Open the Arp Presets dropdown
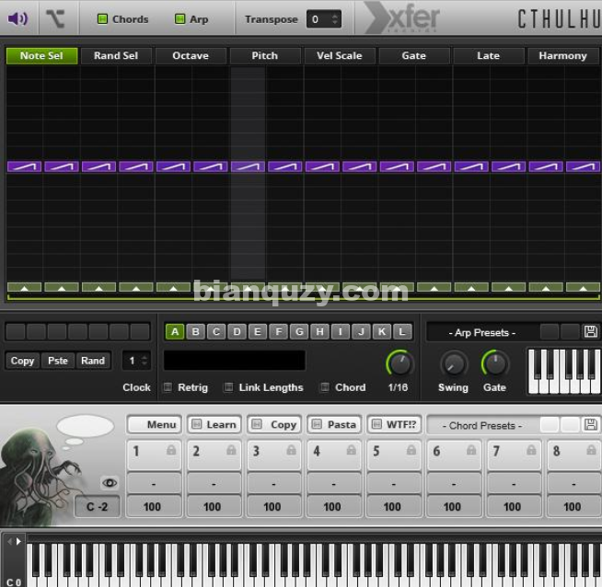The width and height of the screenshot is (602, 587). [x=482, y=332]
